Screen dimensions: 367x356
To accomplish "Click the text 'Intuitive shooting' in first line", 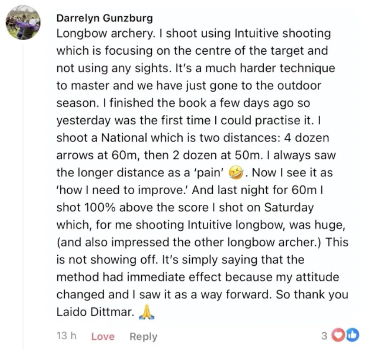I will tap(283, 33).
